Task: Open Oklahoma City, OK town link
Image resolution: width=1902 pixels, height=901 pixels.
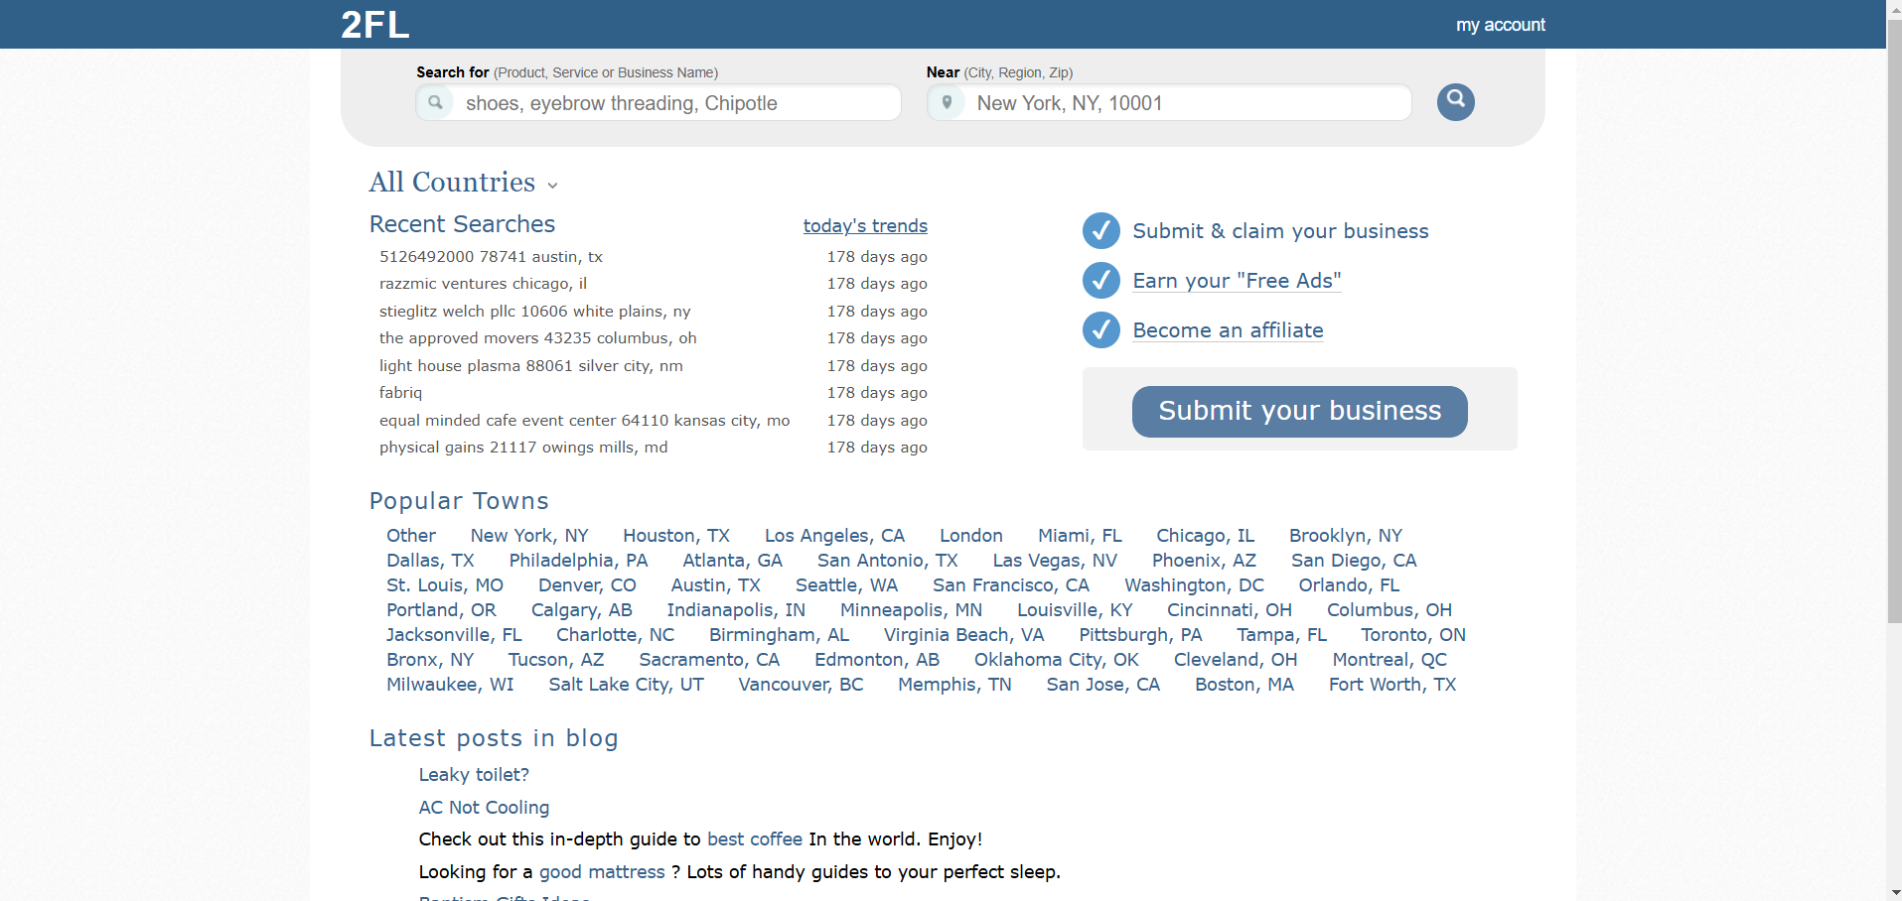Action: (x=1056, y=660)
